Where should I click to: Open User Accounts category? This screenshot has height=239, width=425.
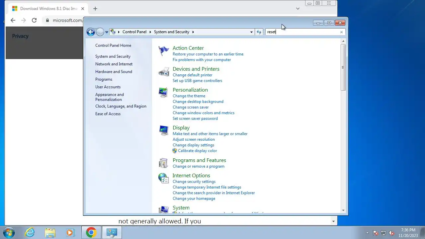[x=108, y=87]
